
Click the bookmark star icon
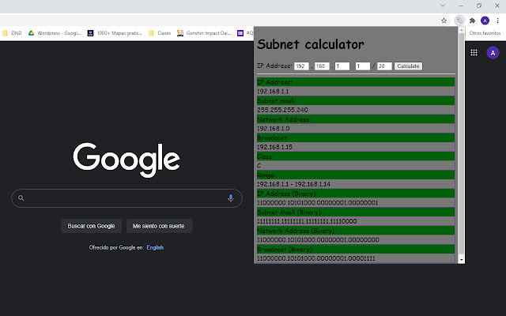(x=444, y=21)
